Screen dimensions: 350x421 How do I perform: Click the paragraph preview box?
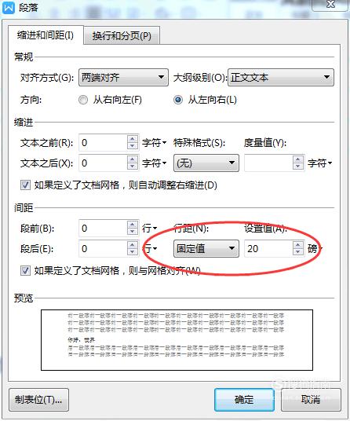click(177, 340)
